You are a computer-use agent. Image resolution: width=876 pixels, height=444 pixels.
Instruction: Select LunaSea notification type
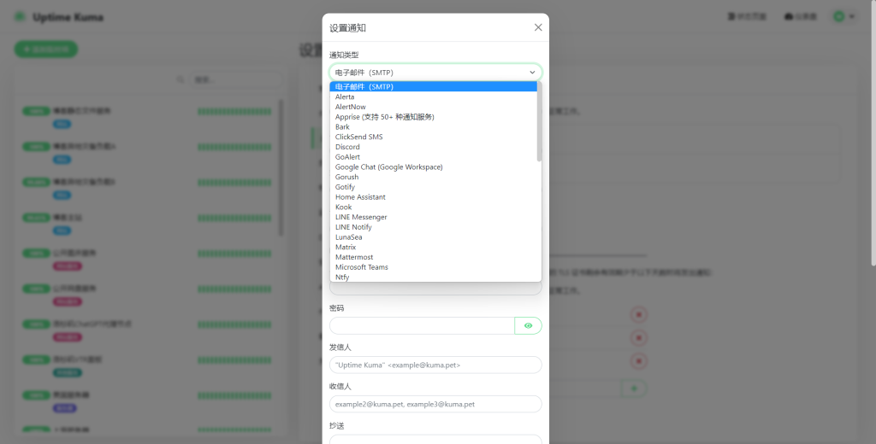tap(433, 237)
